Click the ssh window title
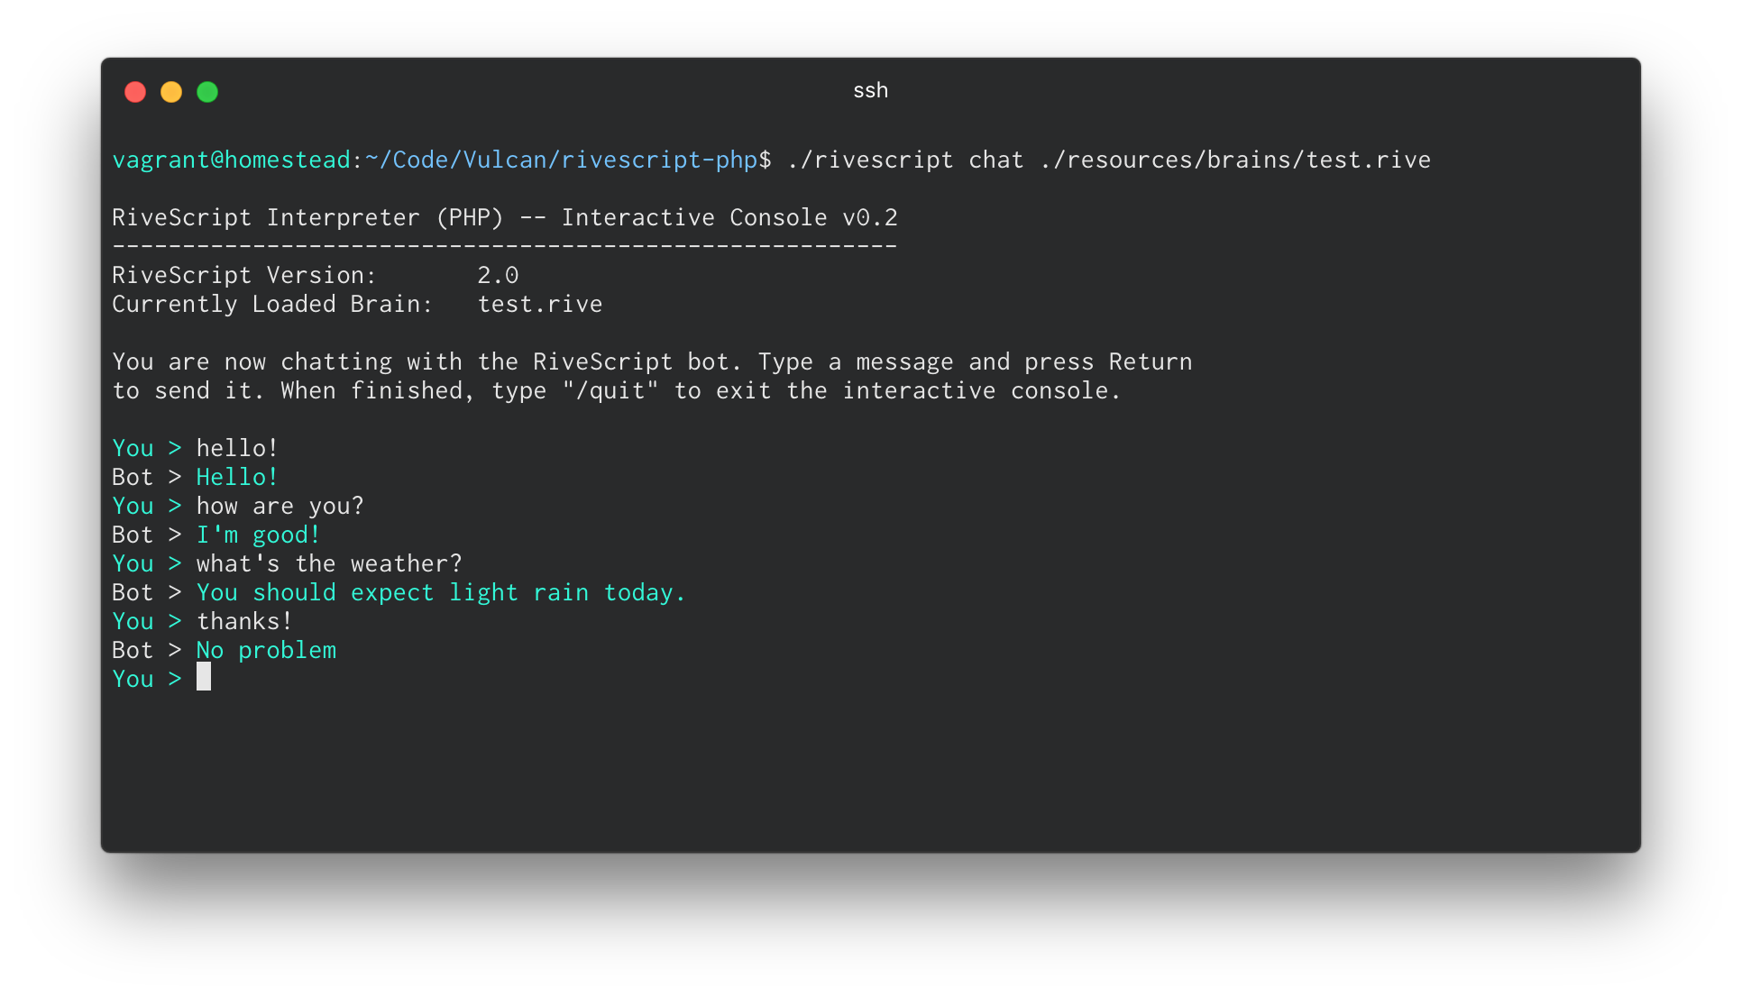The image size is (1742, 997). (870, 90)
